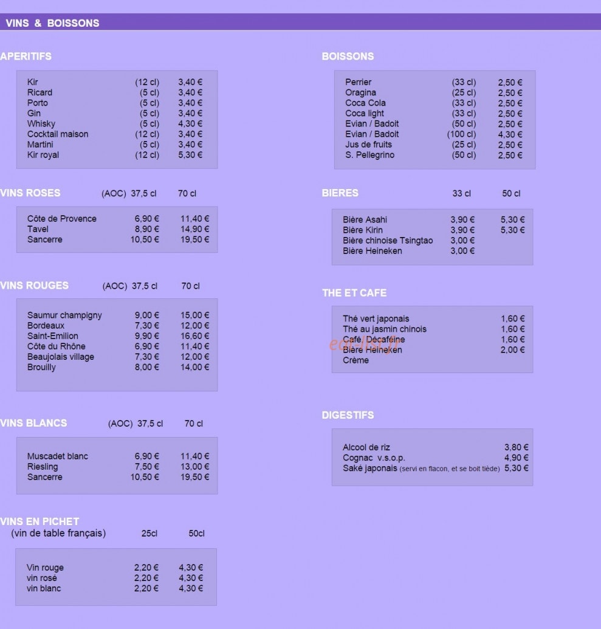Screen dimensions: 601x629
Task: Select Cocktail maison in aperitifs list
Action: click(x=58, y=134)
